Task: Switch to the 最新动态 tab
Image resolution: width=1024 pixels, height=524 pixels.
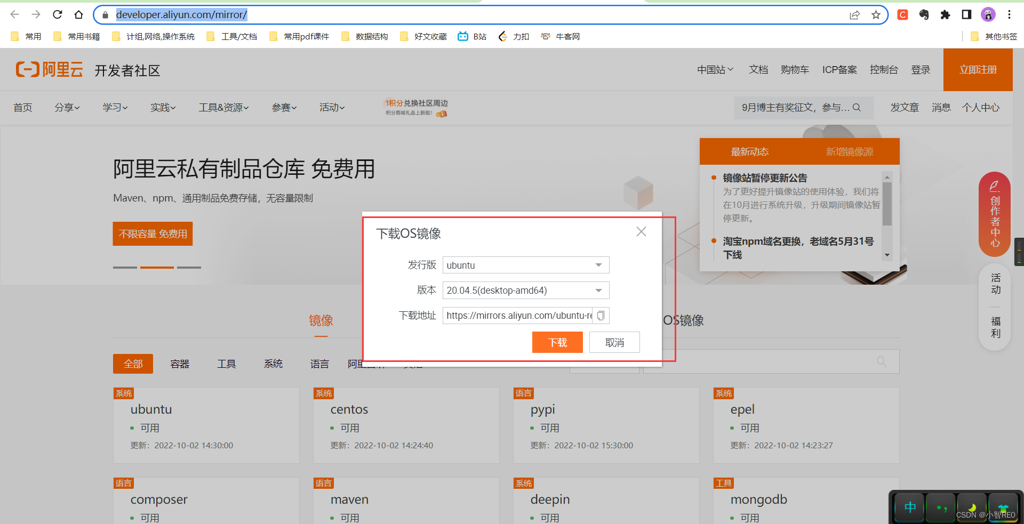Action: coord(749,151)
